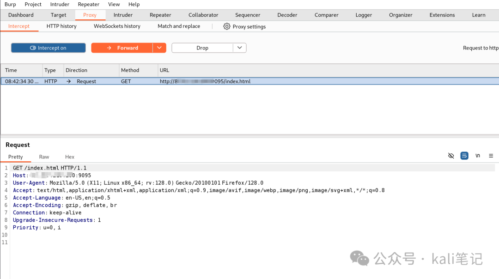
Task: Toggle line wrap icon in Request panel
Action: (x=464, y=156)
